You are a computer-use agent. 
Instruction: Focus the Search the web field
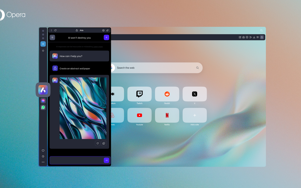(157, 68)
